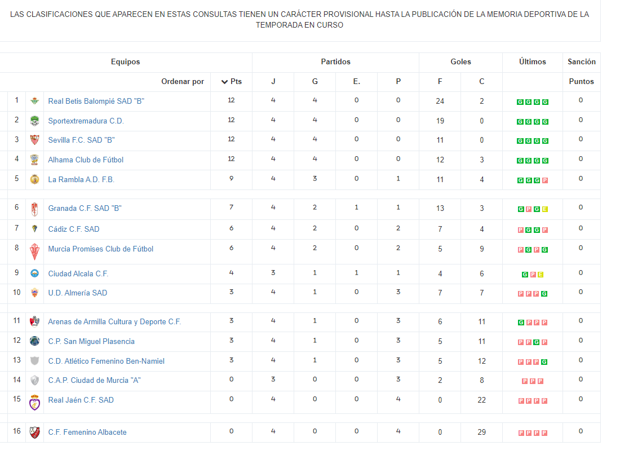Click the Murcia Promises club crest
Screen dimensions: 620x450
34,252
